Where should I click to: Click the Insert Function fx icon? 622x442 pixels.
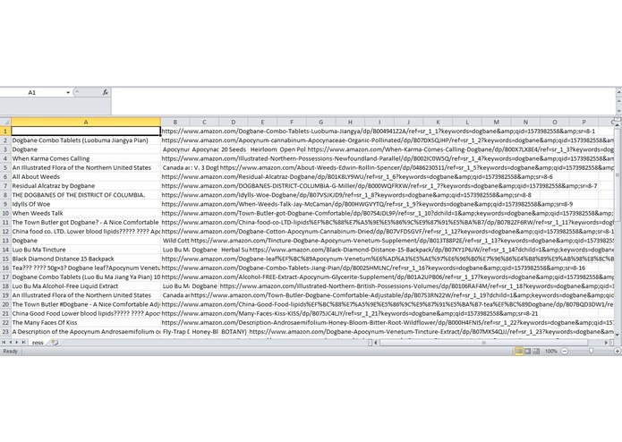tap(105, 92)
